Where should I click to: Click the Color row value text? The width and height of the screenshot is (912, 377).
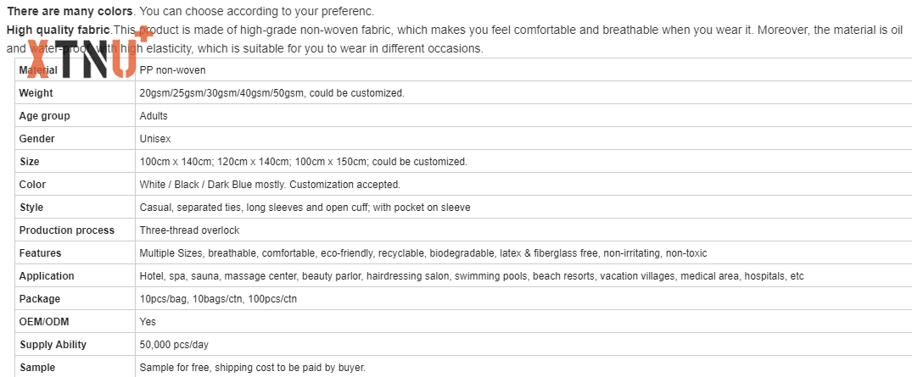270,185
